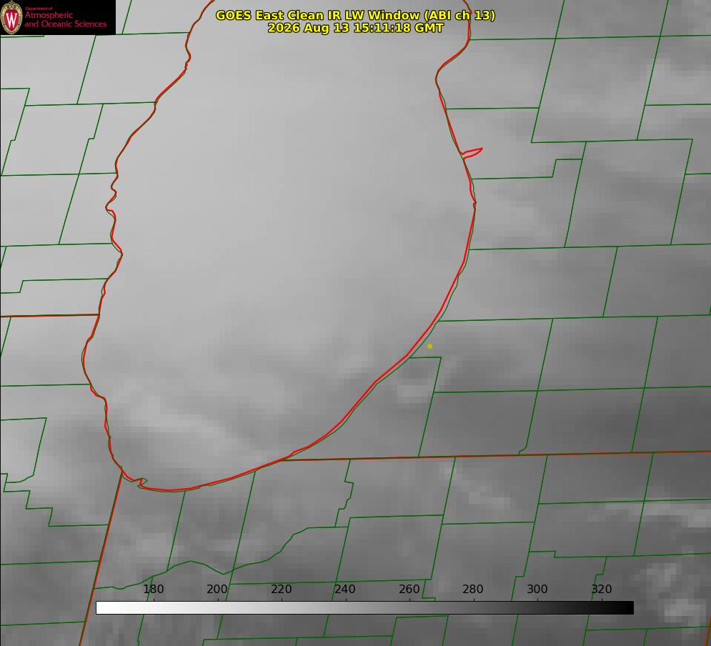Click the University of Wisconsin crest logo
Viewport: 711px width, 646px height.
tap(11, 17)
